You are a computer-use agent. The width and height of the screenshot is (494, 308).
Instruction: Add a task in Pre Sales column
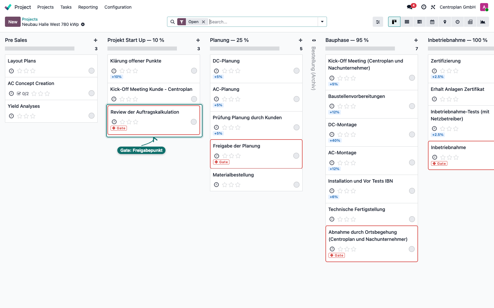pyautogui.click(x=96, y=40)
